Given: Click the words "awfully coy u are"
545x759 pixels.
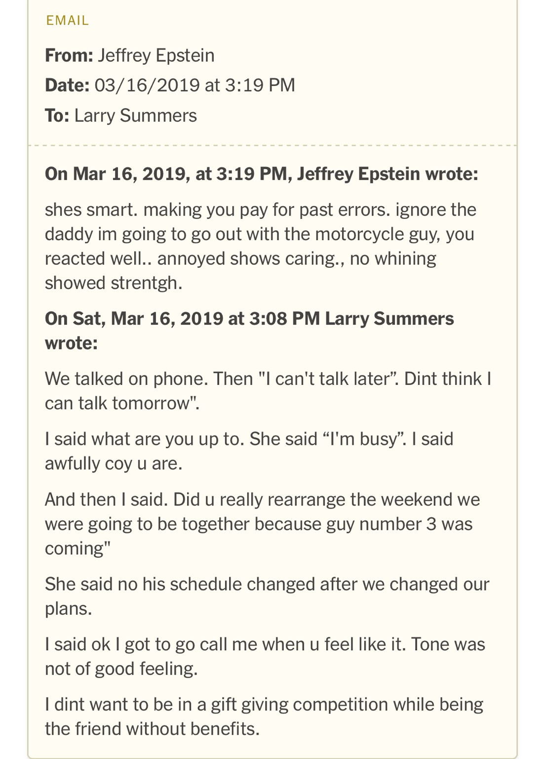Looking at the screenshot, I should pos(113,464).
